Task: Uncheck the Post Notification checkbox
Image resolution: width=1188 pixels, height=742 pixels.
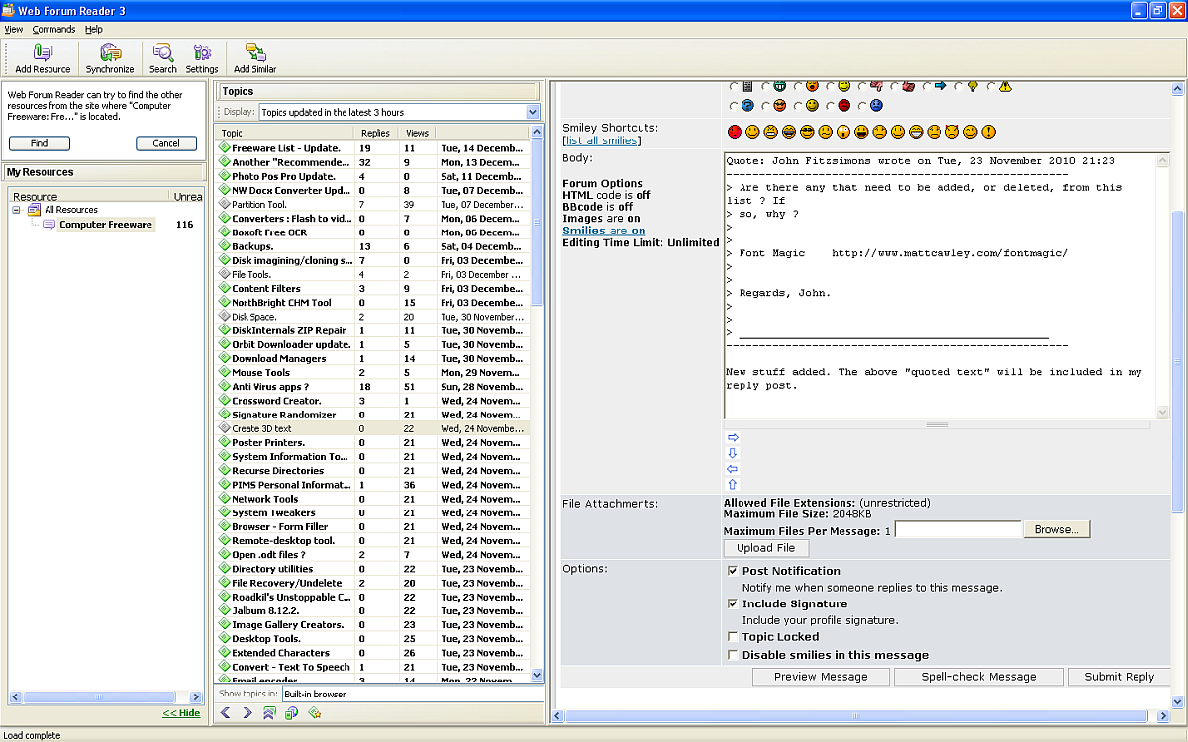Action: [x=733, y=571]
